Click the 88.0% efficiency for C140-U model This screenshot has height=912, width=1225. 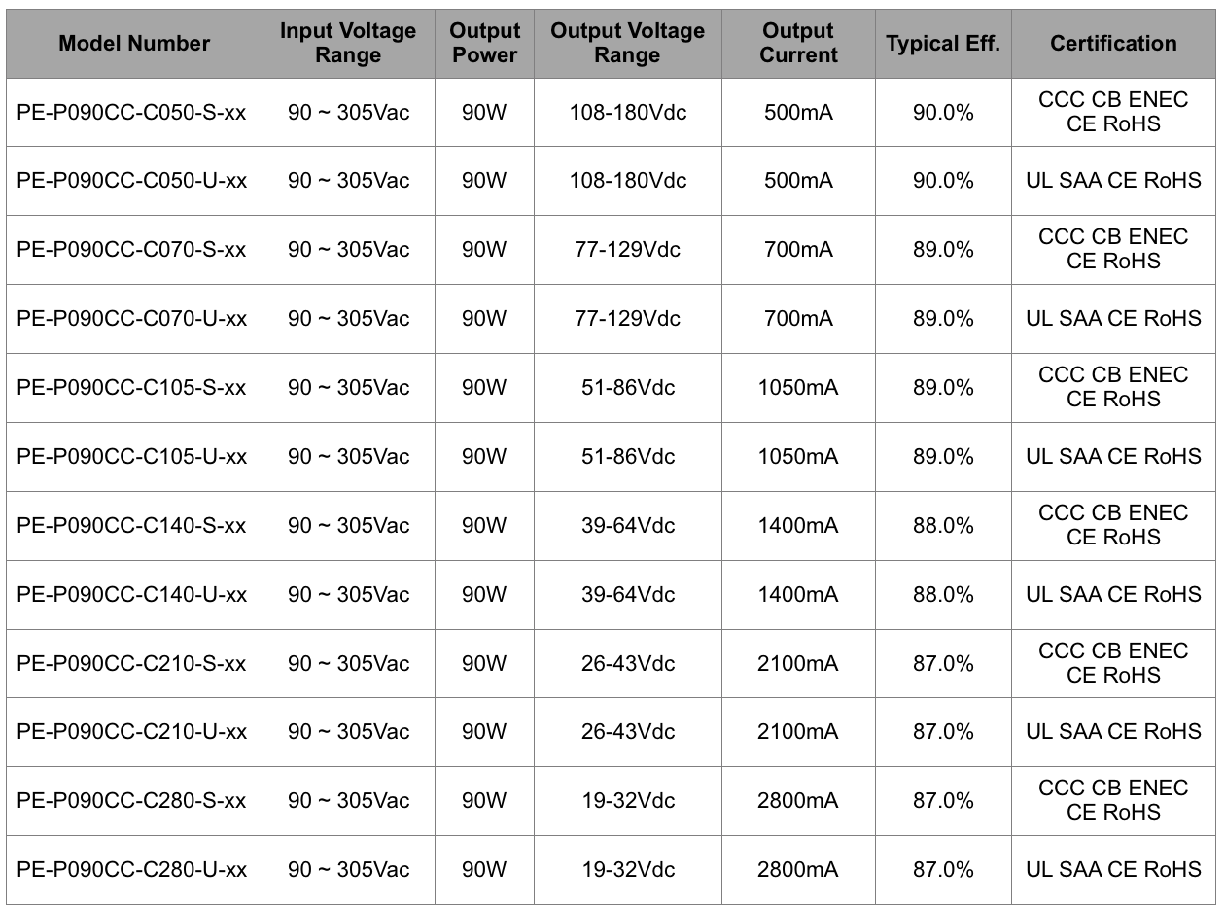(943, 595)
